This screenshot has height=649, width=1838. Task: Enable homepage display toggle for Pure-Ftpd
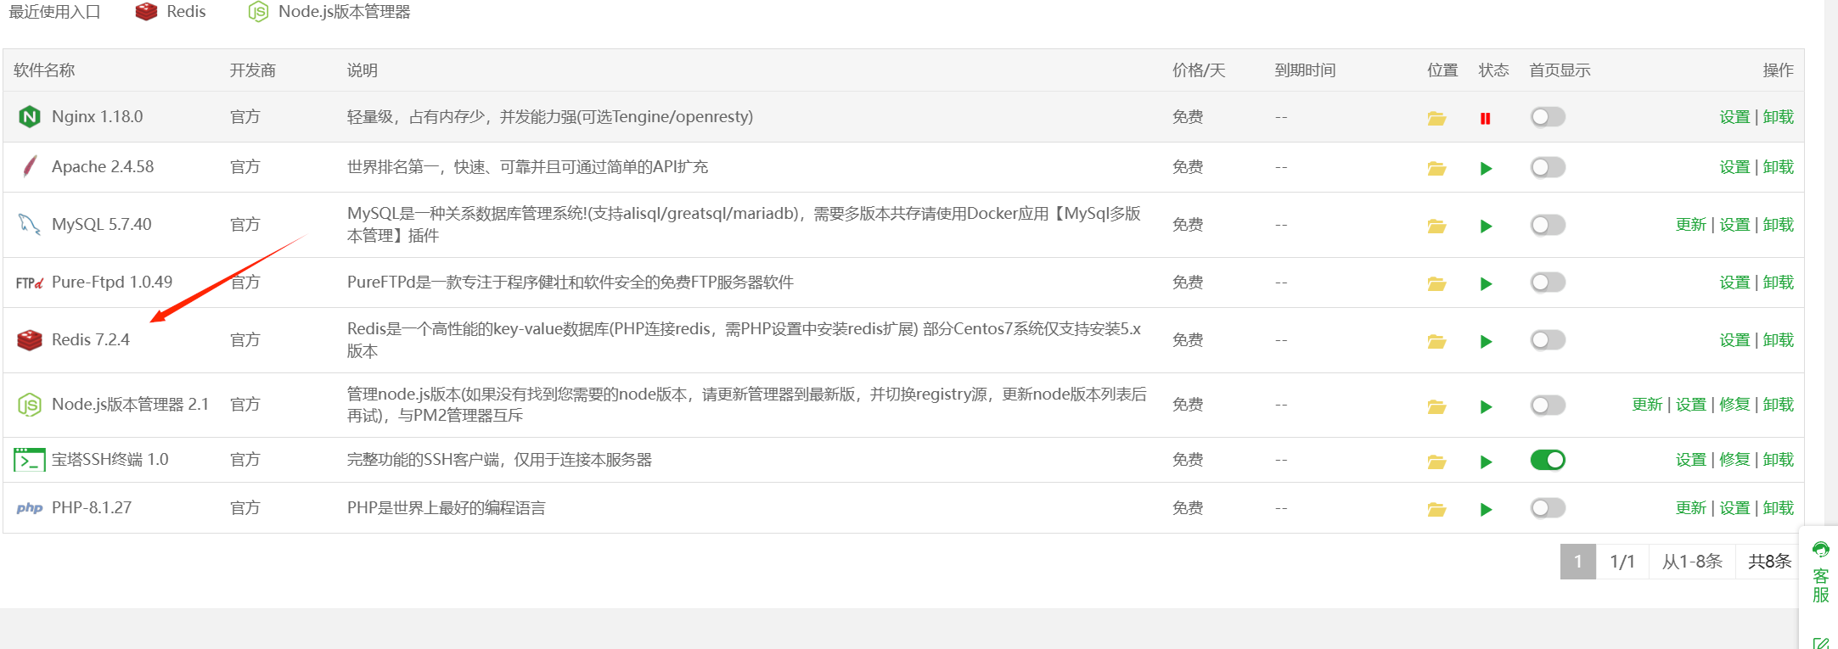pyautogui.click(x=1548, y=283)
